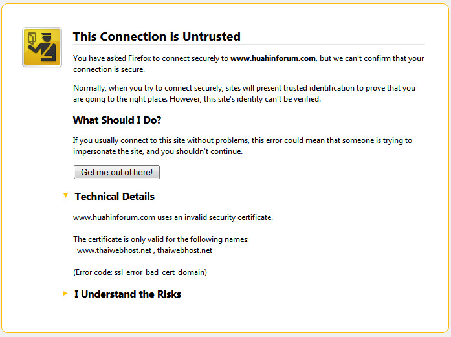This screenshot has height=337, width=451.
Task: Click the What Should I Do? heading
Action: 117,120
